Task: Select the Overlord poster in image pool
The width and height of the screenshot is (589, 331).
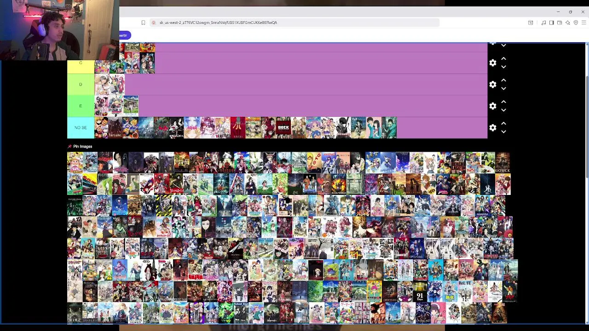Action: 423,314
